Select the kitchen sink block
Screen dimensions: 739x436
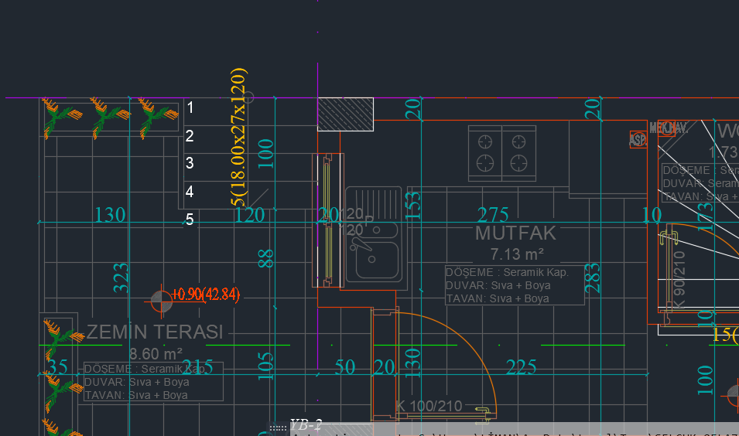tap(374, 235)
